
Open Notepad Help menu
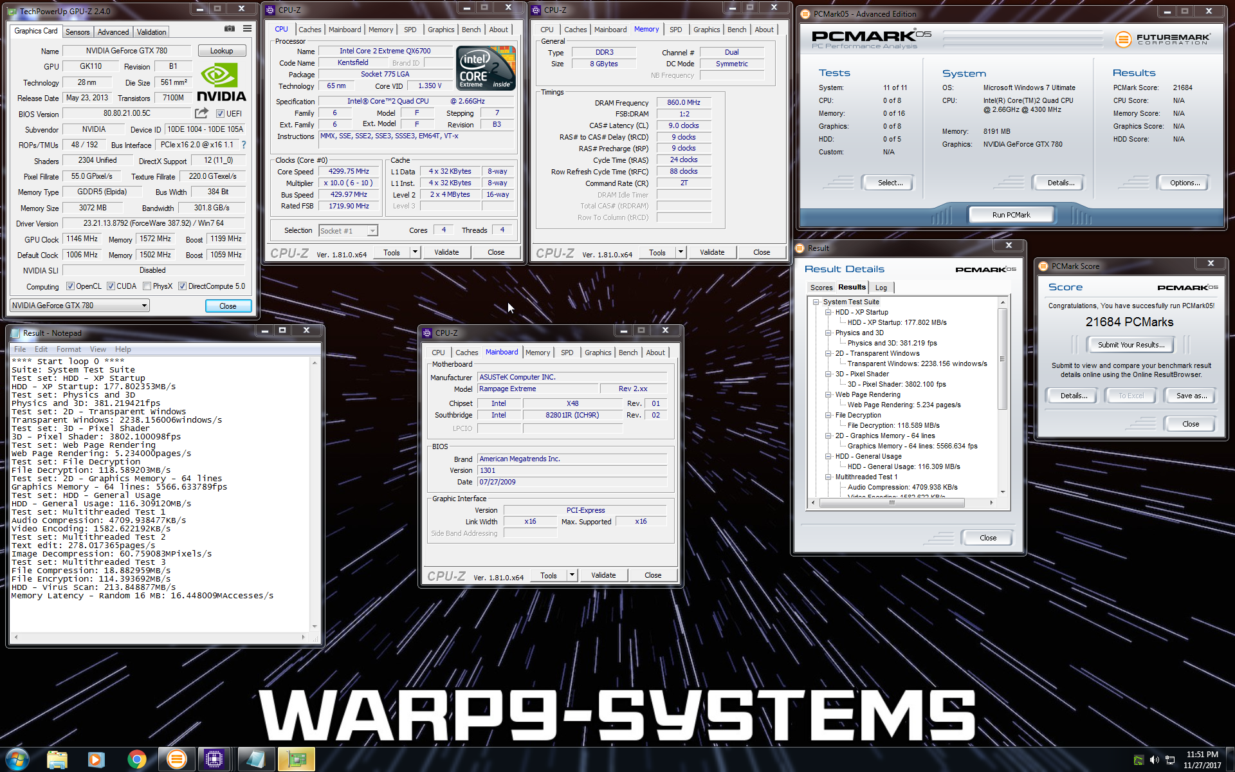123,349
